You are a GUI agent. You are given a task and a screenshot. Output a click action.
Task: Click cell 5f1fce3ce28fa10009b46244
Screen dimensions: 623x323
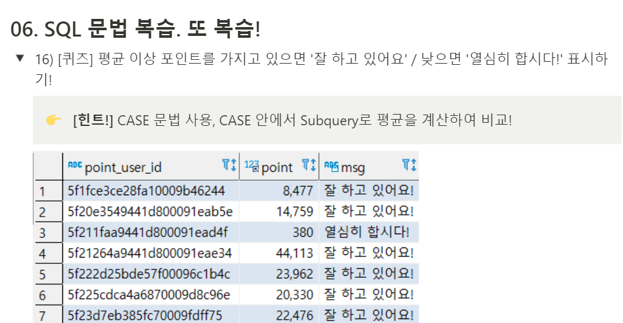[151, 191]
